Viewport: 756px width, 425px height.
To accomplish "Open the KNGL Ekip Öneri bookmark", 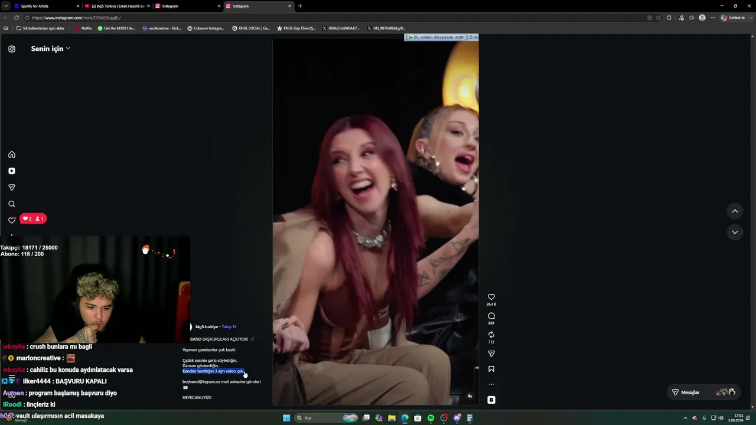I will (x=296, y=28).
